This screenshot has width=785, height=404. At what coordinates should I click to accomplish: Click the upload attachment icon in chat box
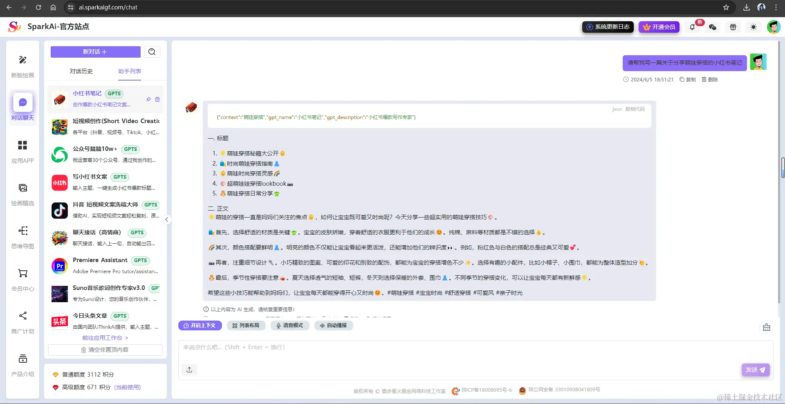coord(189,370)
